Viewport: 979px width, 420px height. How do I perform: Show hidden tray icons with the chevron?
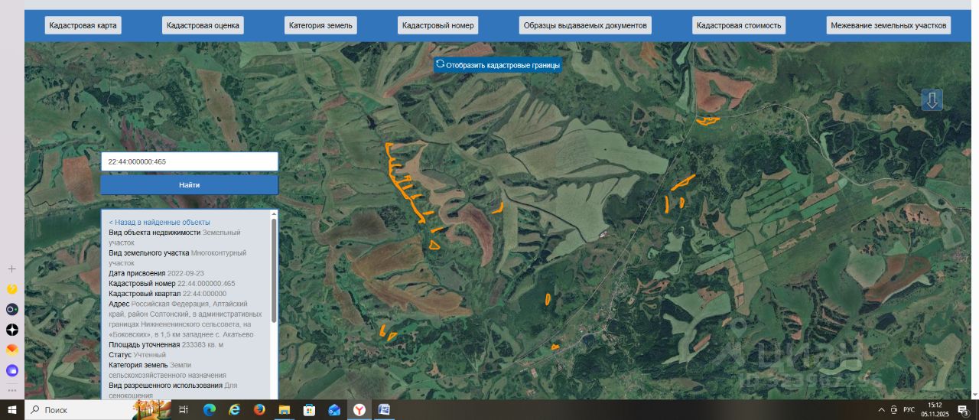[881, 410]
